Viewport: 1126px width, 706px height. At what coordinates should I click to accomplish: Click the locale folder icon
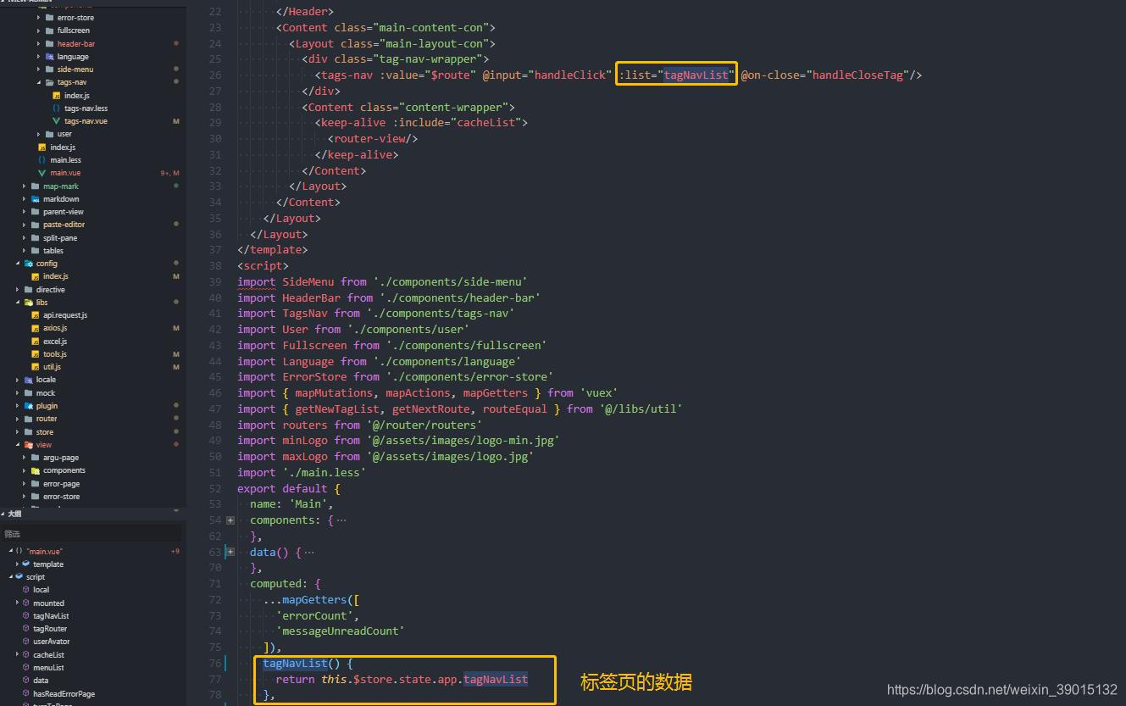point(28,380)
